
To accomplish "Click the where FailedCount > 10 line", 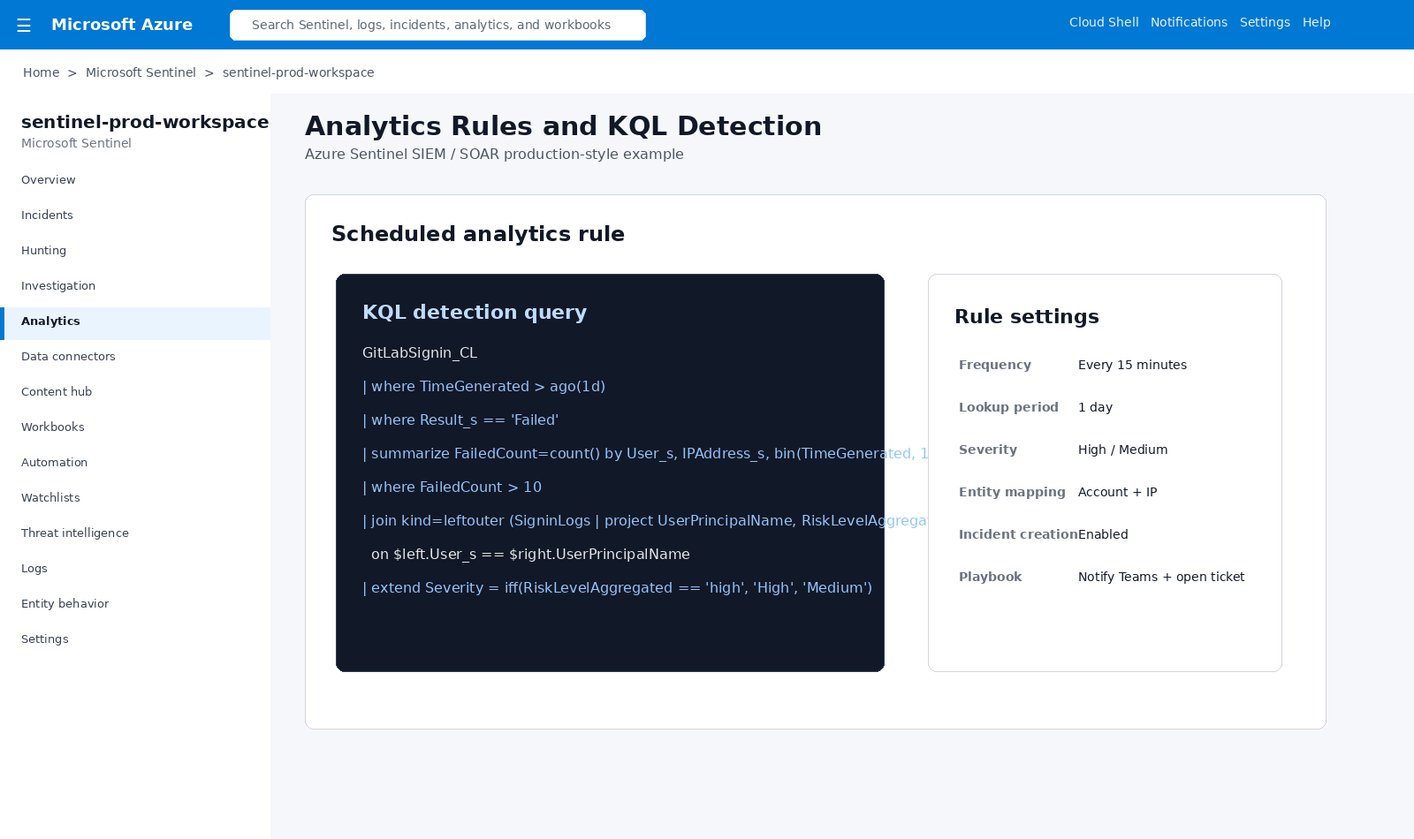I will pos(452,487).
